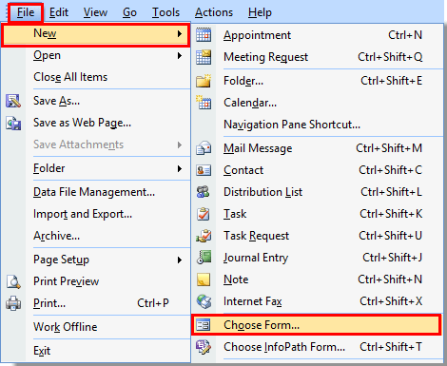Open the Help menu
447x366 pixels.
[x=260, y=12]
